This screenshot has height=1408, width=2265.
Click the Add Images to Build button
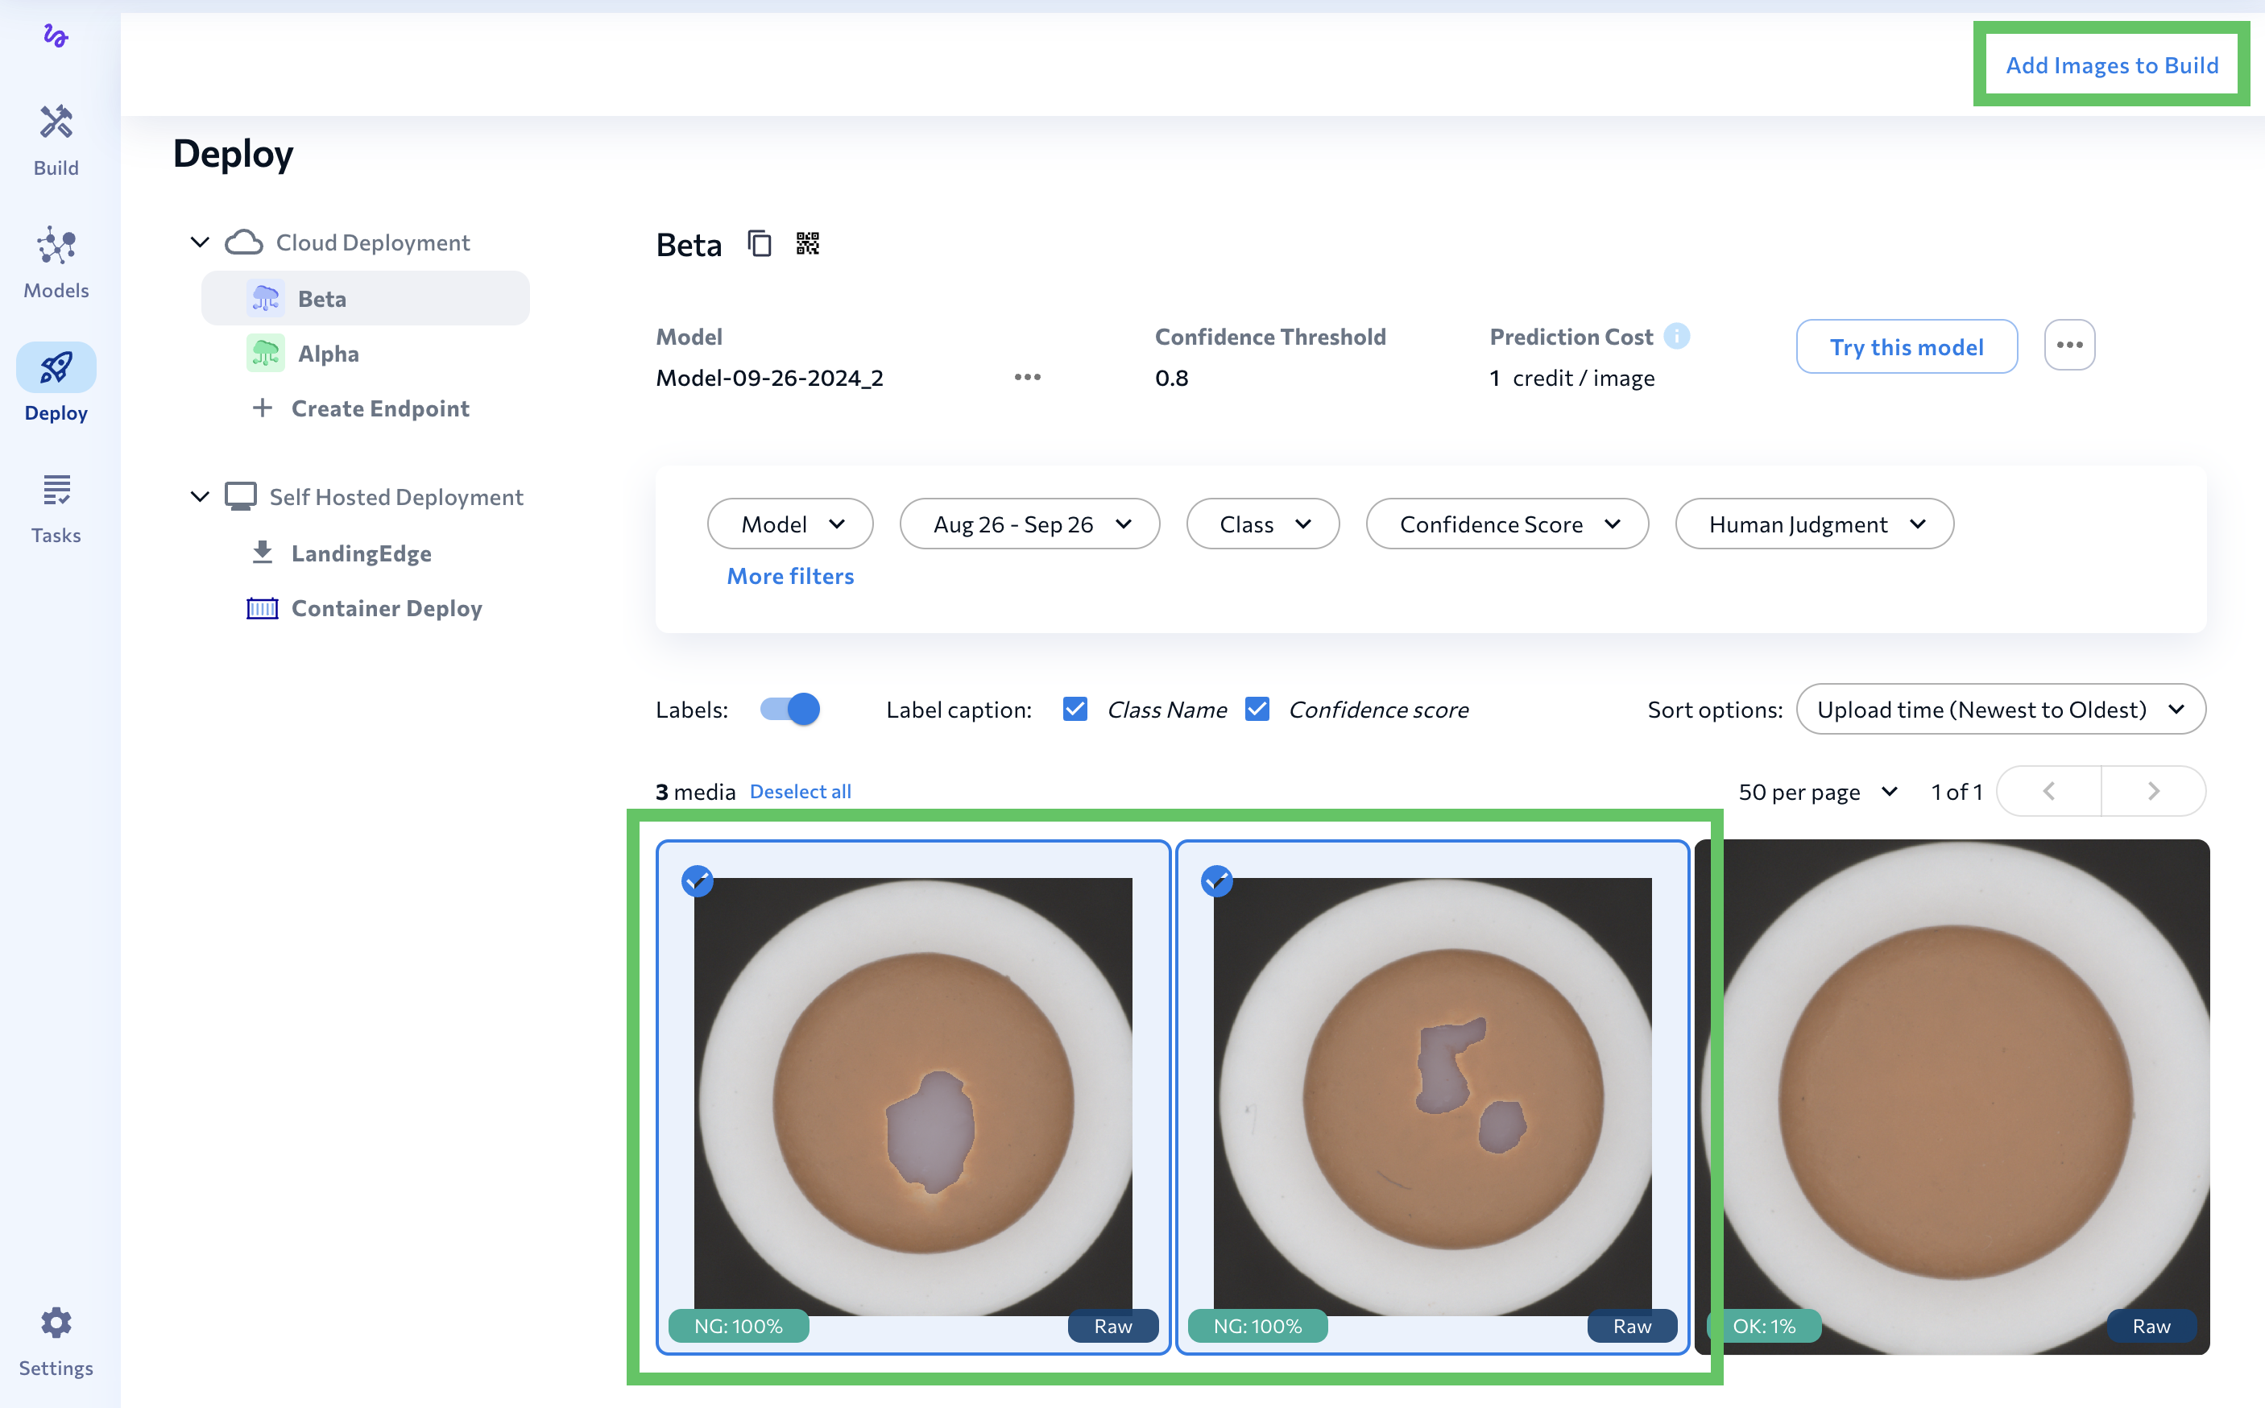2111,65
